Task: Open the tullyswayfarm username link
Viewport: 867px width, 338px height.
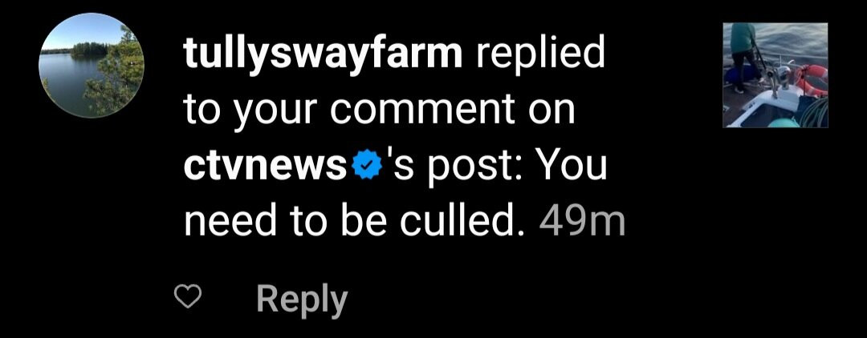Action: point(323,54)
